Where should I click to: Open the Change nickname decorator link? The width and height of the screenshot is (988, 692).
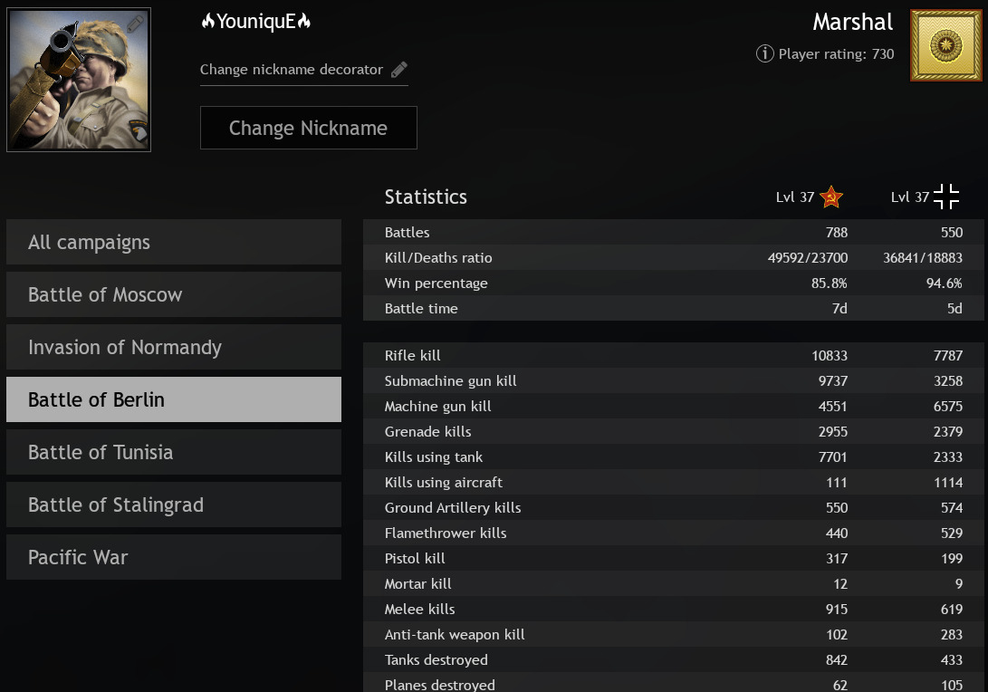click(292, 70)
